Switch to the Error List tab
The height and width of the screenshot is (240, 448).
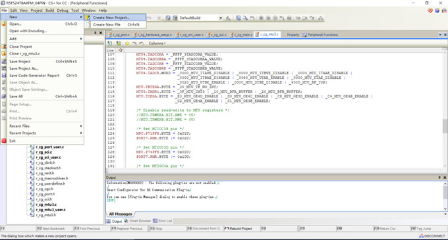[163, 221]
